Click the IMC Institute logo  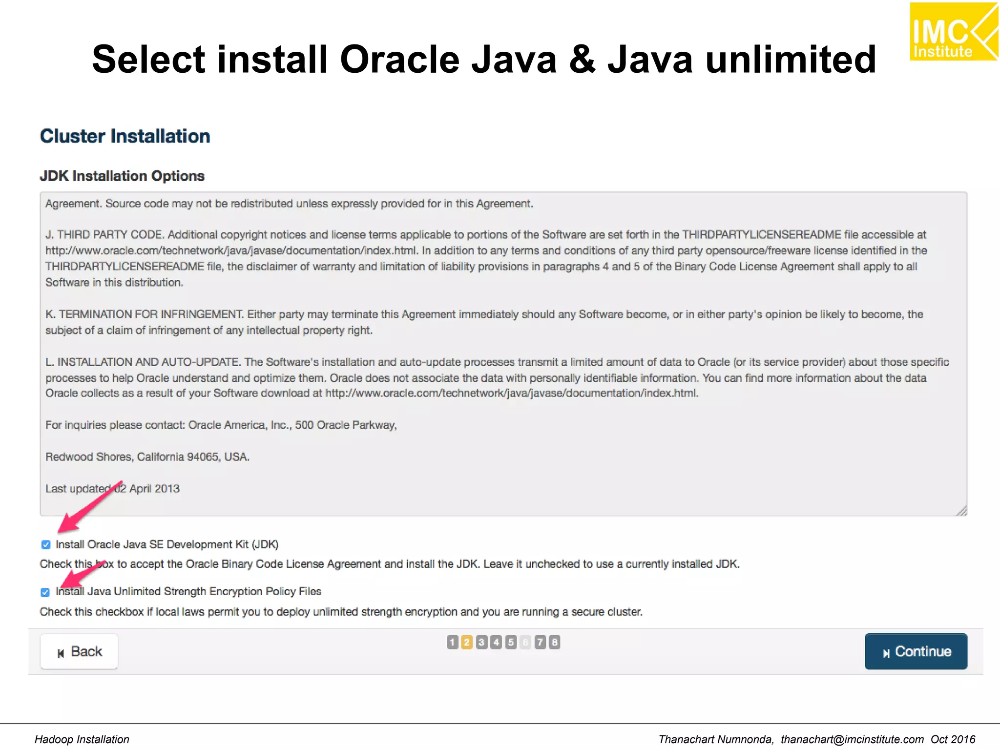tap(954, 32)
